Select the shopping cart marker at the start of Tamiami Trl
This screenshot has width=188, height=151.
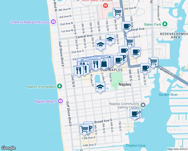click(153, 62)
